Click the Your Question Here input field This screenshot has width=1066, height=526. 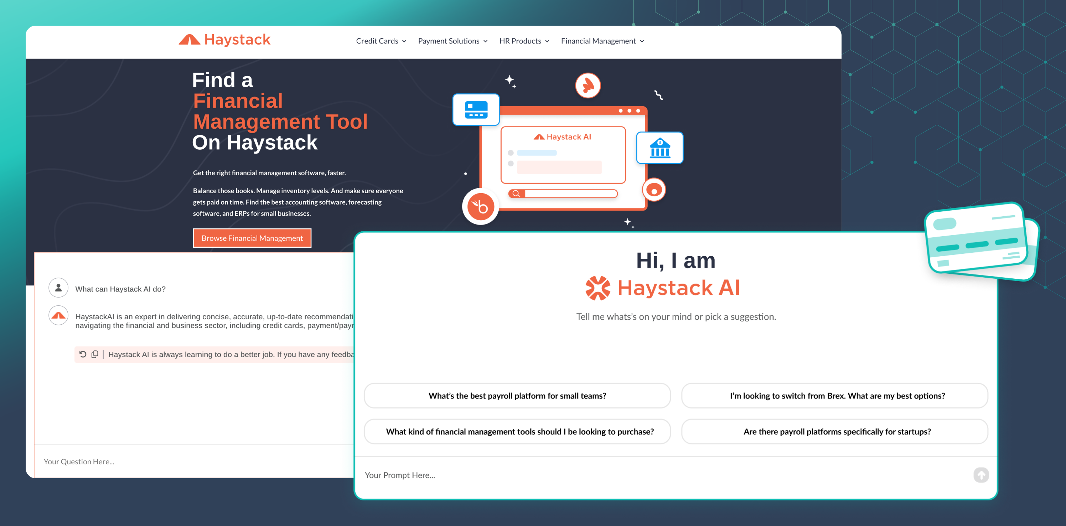194,461
